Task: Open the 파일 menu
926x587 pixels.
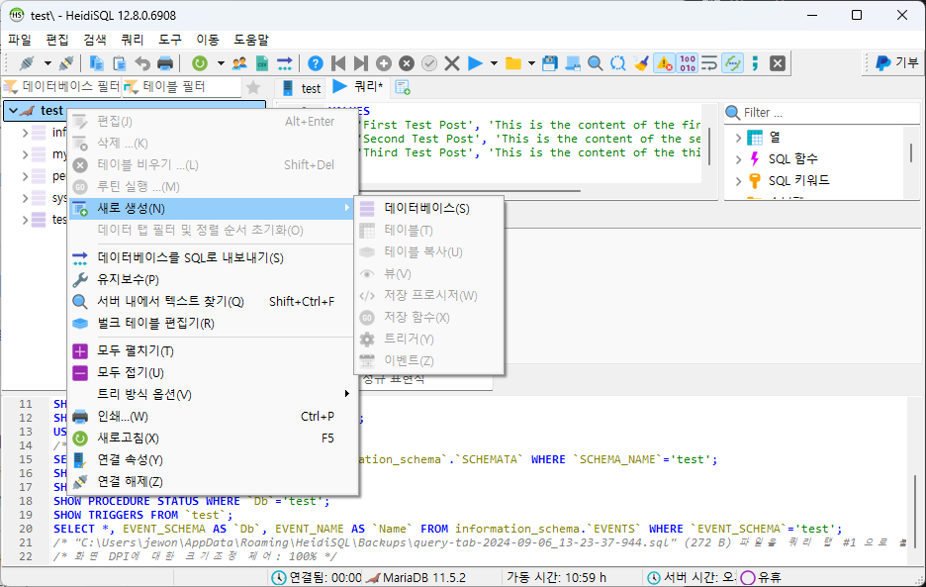Action: pyautogui.click(x=20, y=40)
